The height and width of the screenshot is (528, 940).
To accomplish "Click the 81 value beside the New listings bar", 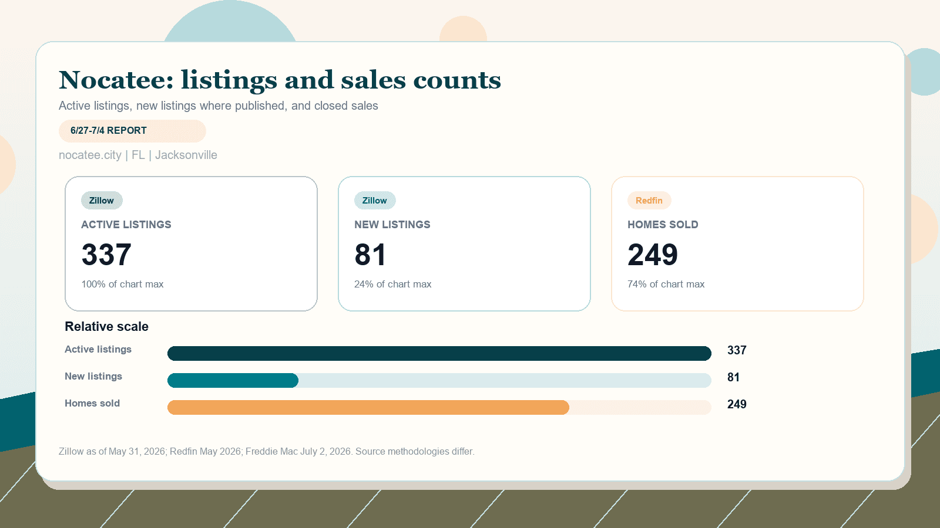I will coord(733,377).
